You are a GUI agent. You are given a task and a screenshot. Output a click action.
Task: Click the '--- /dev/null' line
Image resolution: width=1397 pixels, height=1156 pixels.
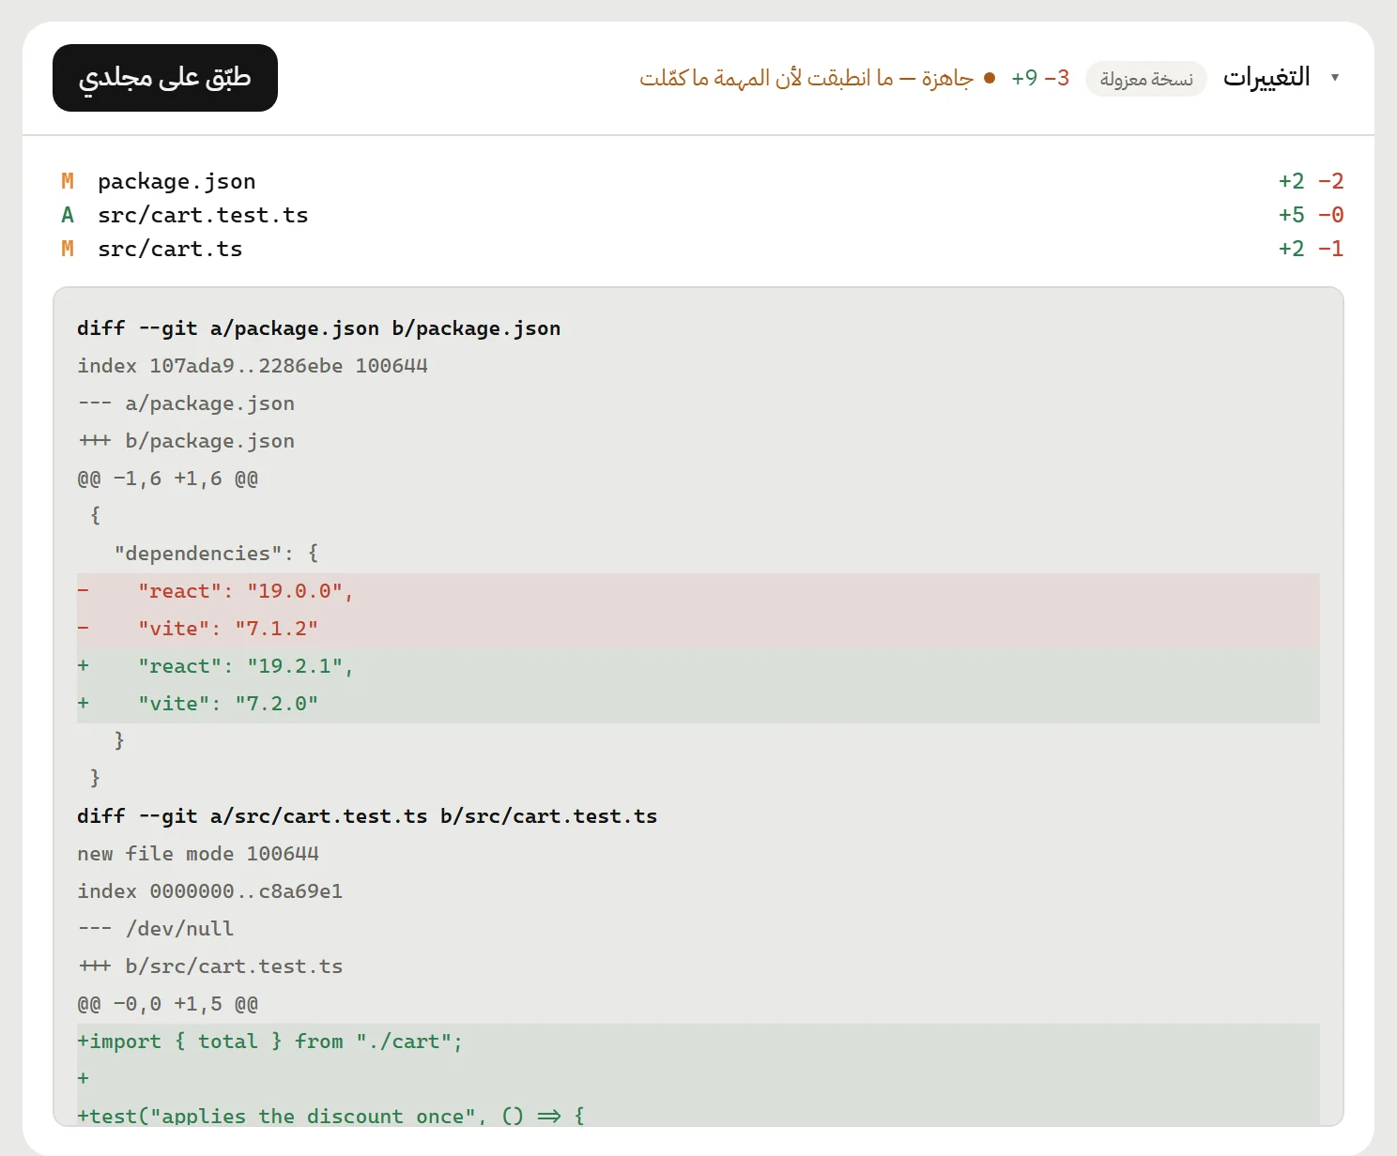pos(698,929)
